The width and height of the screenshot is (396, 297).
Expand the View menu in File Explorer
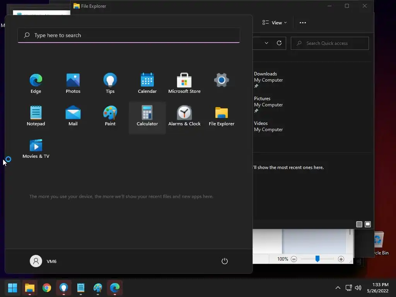pos(275,23)
